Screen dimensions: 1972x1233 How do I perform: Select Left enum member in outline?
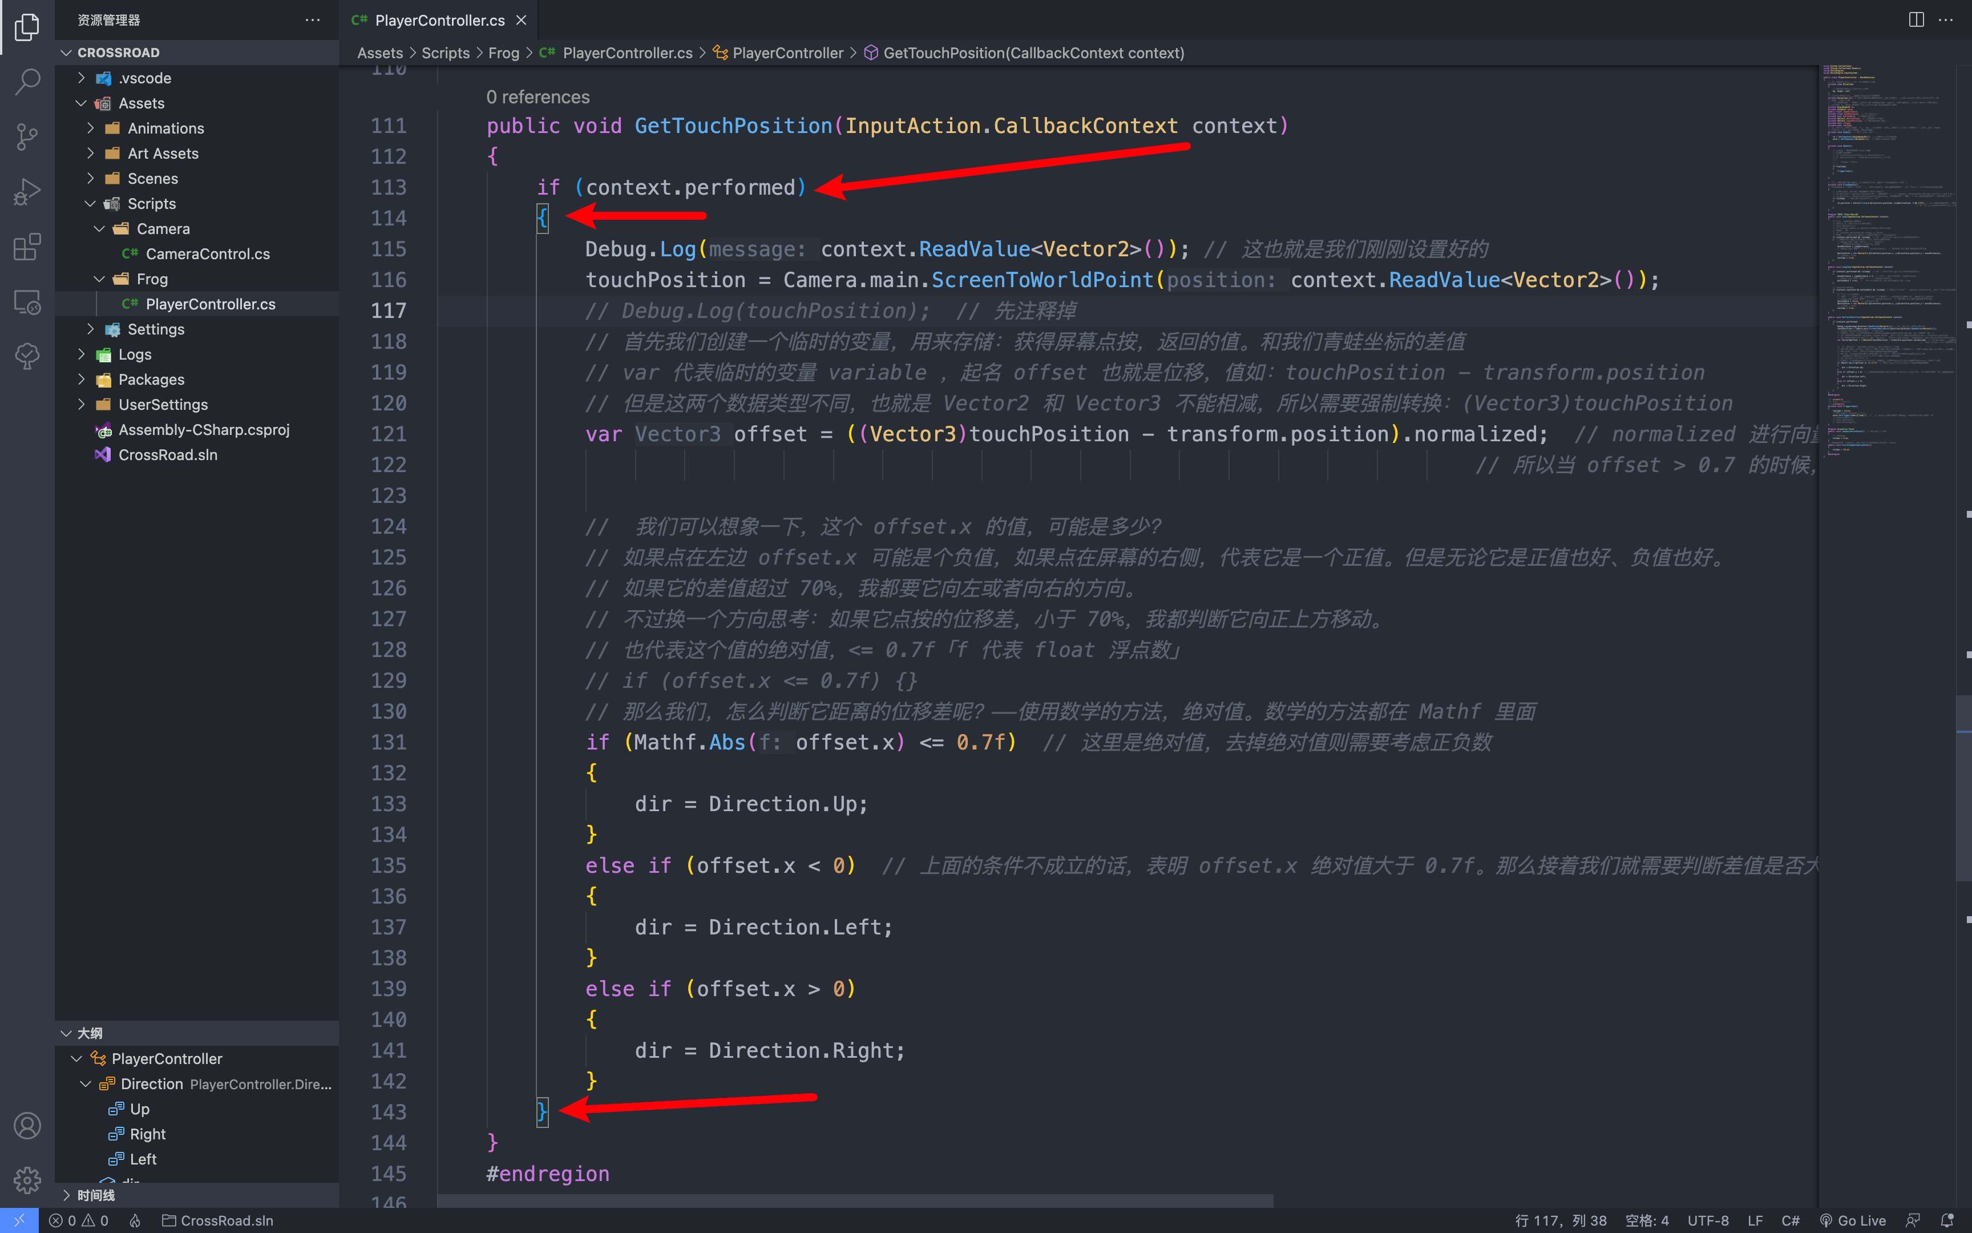click(196, 1159)
